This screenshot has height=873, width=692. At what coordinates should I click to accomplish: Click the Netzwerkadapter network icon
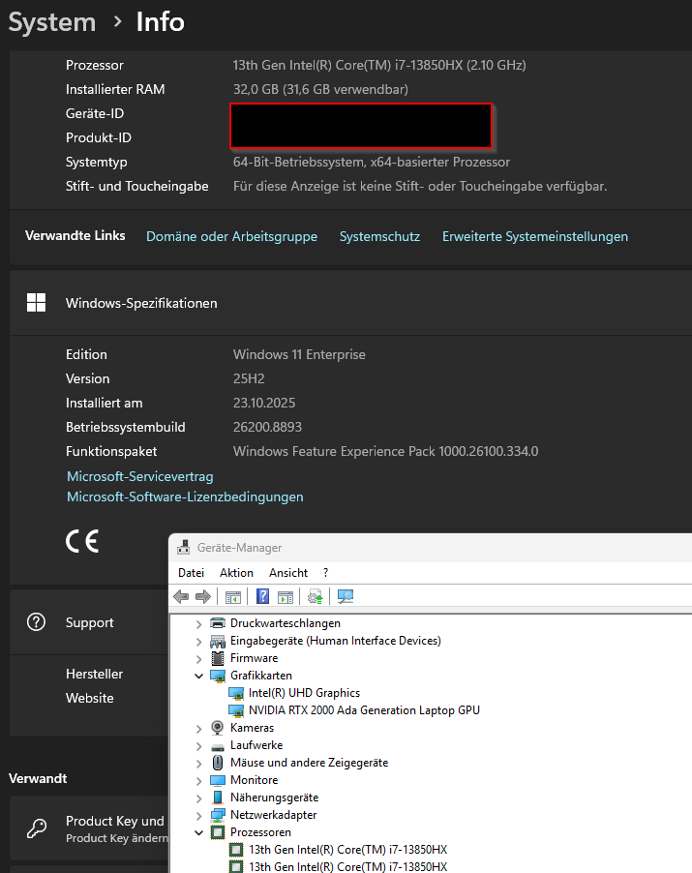point(218,815)
